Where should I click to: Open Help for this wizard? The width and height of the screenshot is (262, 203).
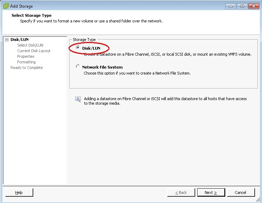pyautogui.click(x=19, y=192)
